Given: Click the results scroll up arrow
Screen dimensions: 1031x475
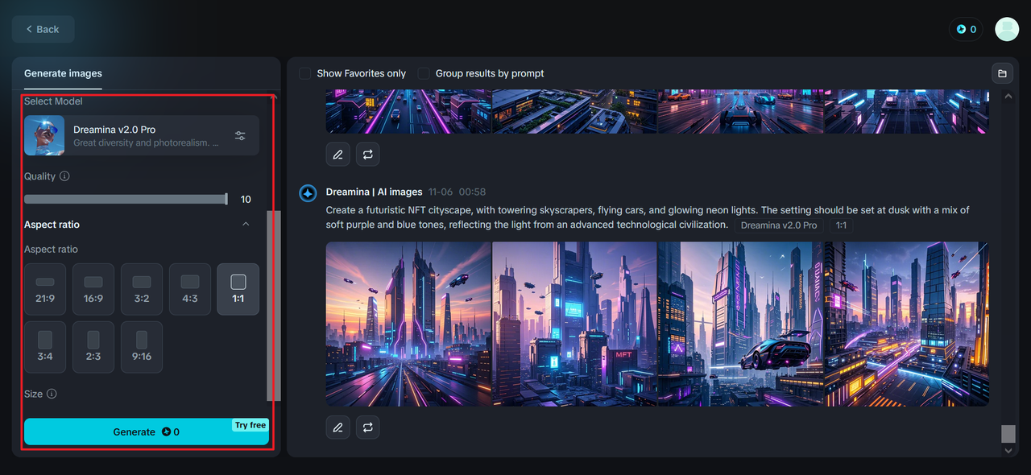Looking at the screenshot, I should pos(1008,97).
